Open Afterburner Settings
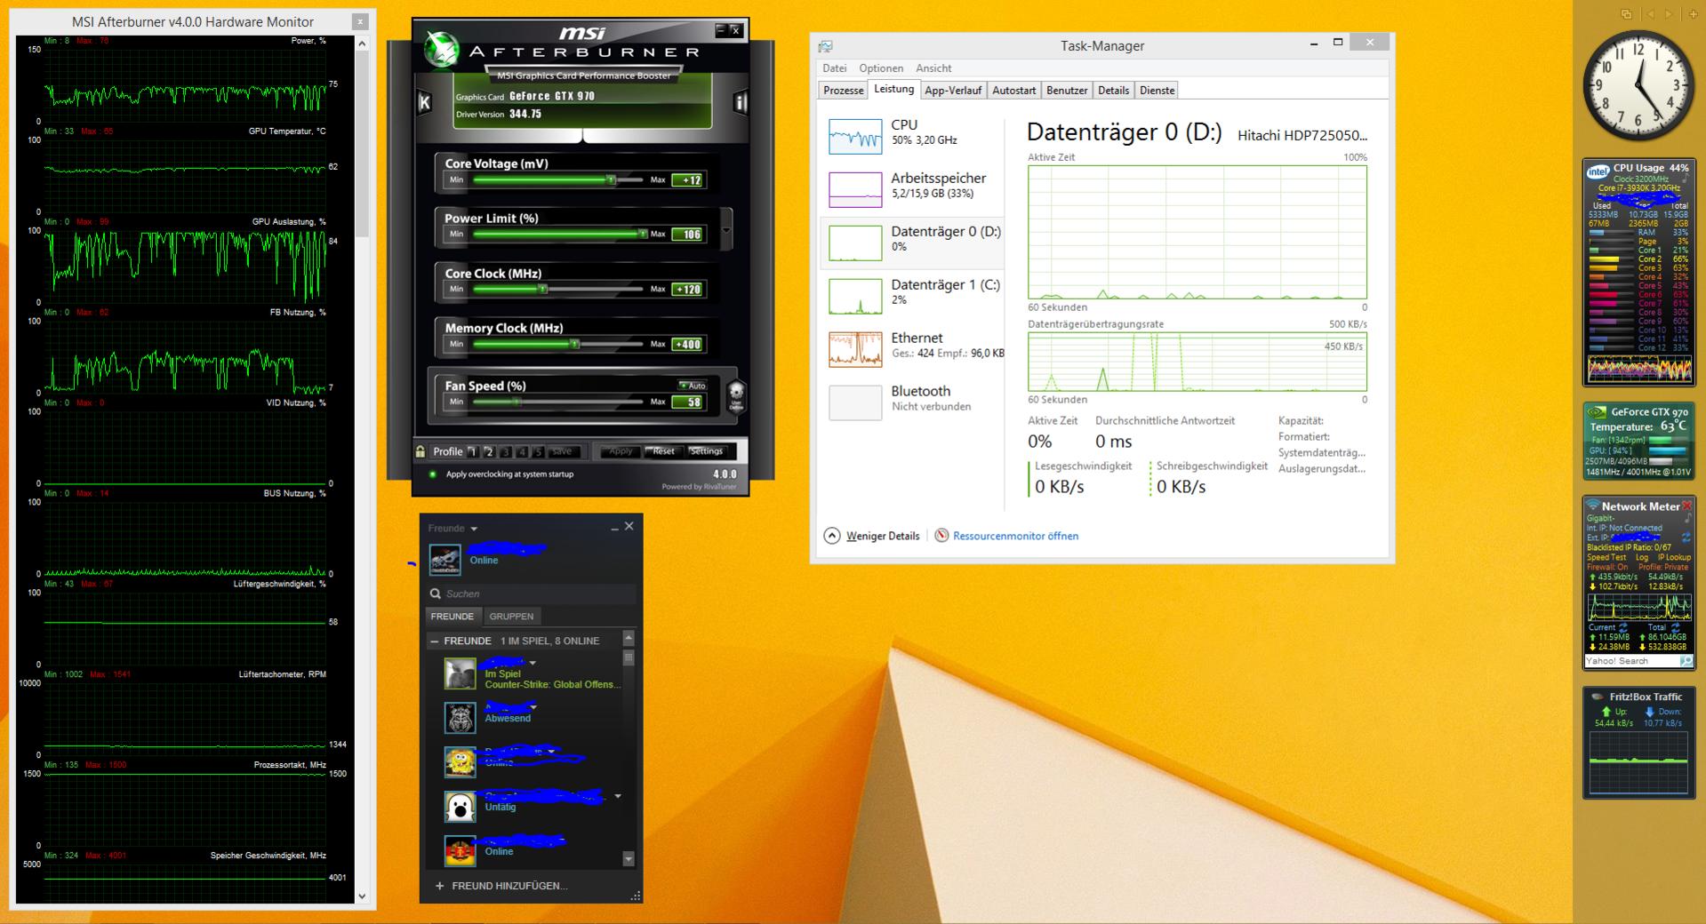This screenshot has width=1706, height=924. (707, 451)
